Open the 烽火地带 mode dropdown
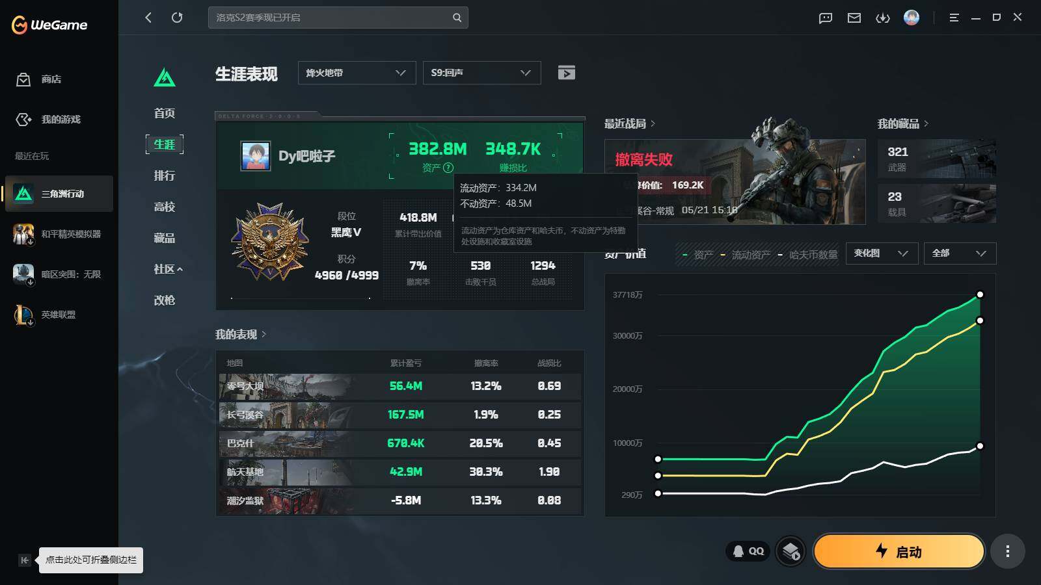This screenshot has height=585, width=1041. tap(357, 73)
